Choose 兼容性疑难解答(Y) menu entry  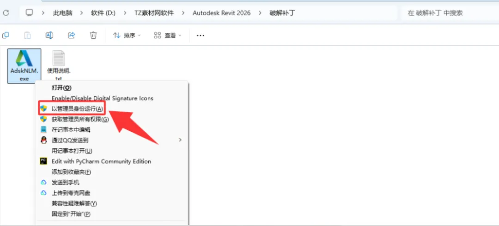click(x=74, y=203)
